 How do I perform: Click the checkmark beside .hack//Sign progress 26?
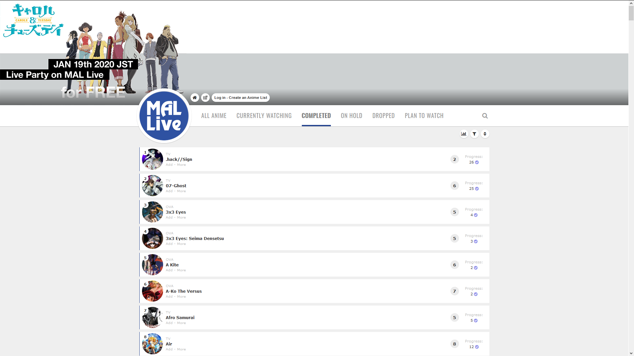(x=477, y=163)
